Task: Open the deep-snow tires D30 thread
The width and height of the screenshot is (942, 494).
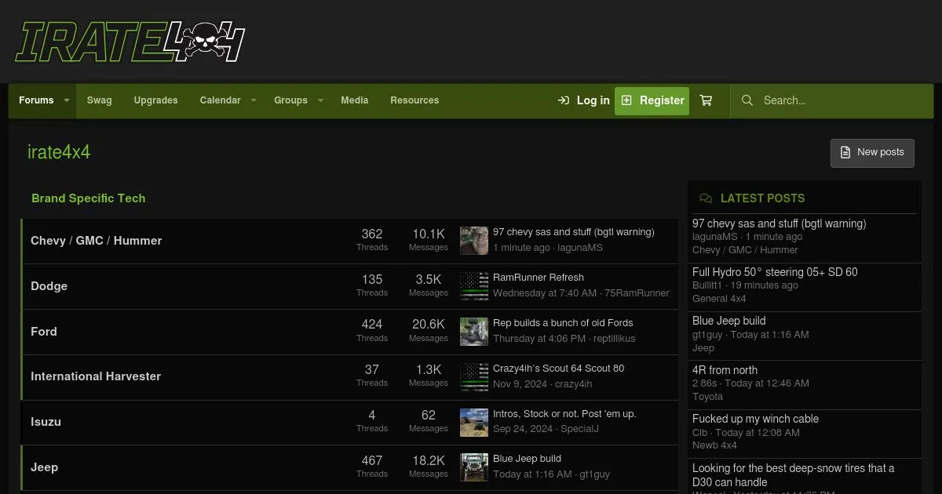Action: click(793, 475)
